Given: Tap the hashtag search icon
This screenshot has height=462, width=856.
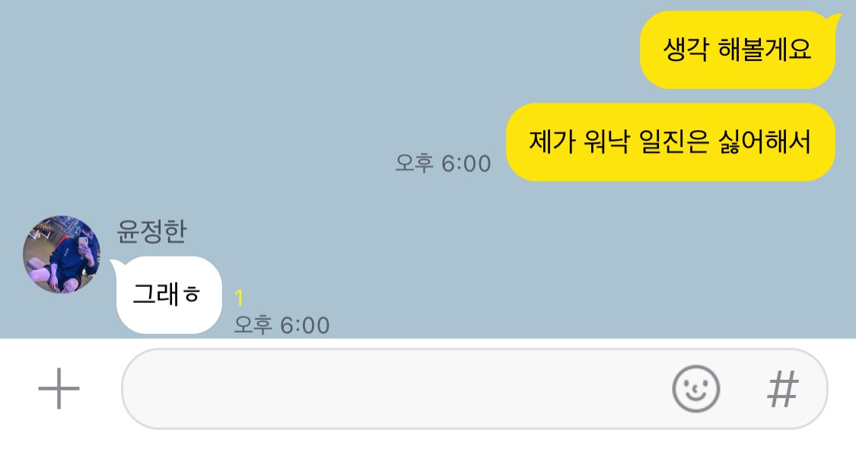Looking at the screenshot, I should (x=783, y=388).
